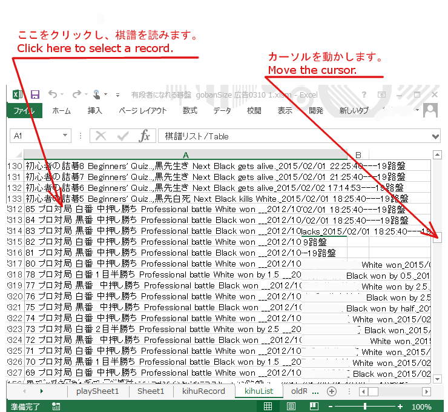Open the Name Box dropdown
Viewport: 448px width, 412px height.
click(65, 136)
